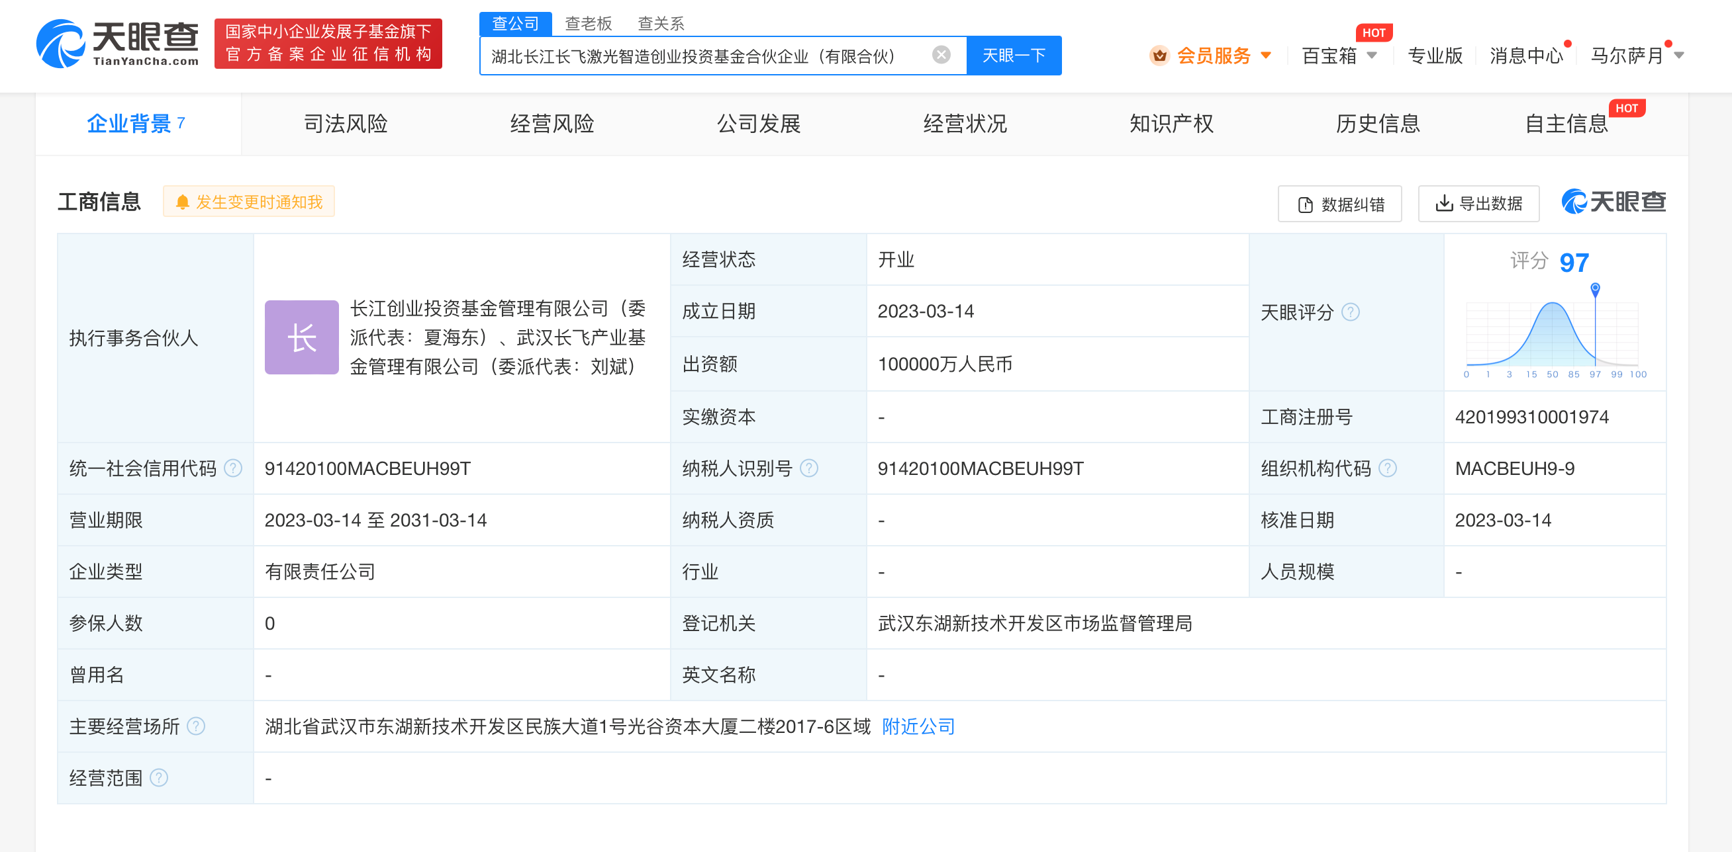Screen dimensions: 1732x852
Task: Click the 成立日期 value 2023-03-14
Action: [x=925, y=311]
